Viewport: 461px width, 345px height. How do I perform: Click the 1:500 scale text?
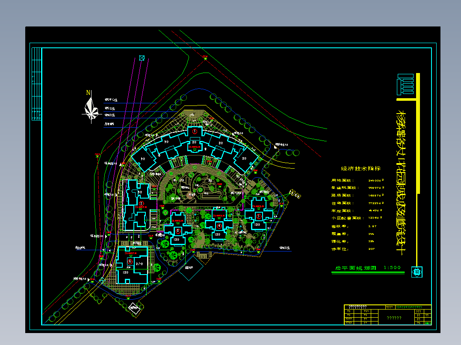tap(392, 267)
